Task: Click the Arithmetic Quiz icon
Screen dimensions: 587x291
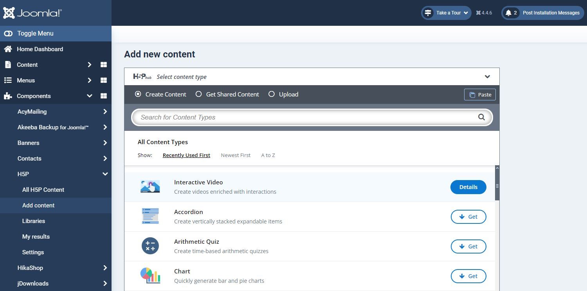Action: click(150, 246)
